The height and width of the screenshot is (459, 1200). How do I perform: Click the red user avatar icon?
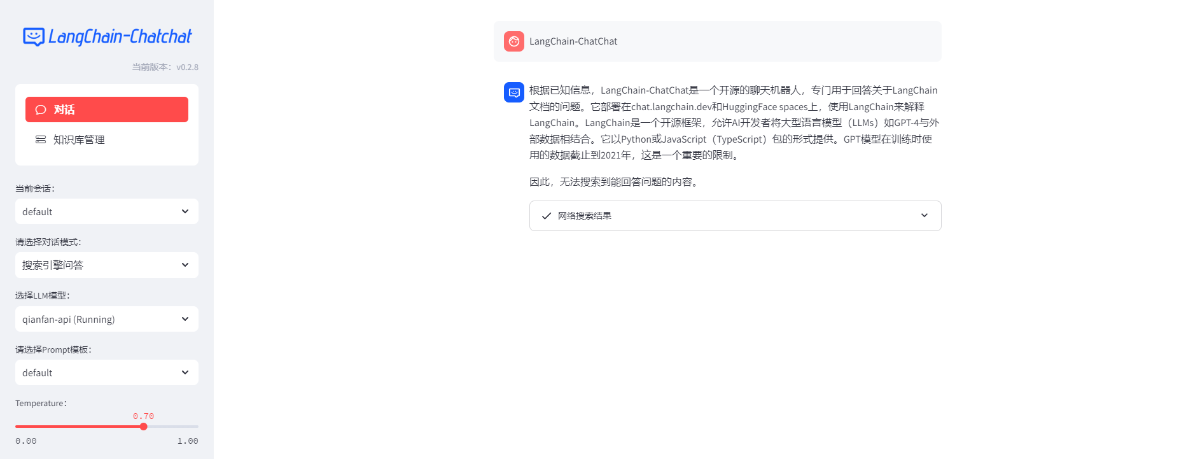coord(514,41)
